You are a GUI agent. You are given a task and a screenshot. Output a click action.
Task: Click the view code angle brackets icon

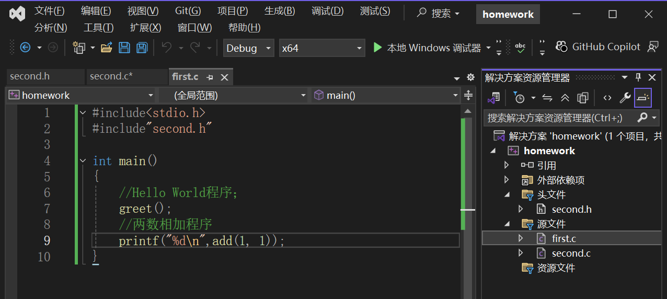click(x=607, y=98)
